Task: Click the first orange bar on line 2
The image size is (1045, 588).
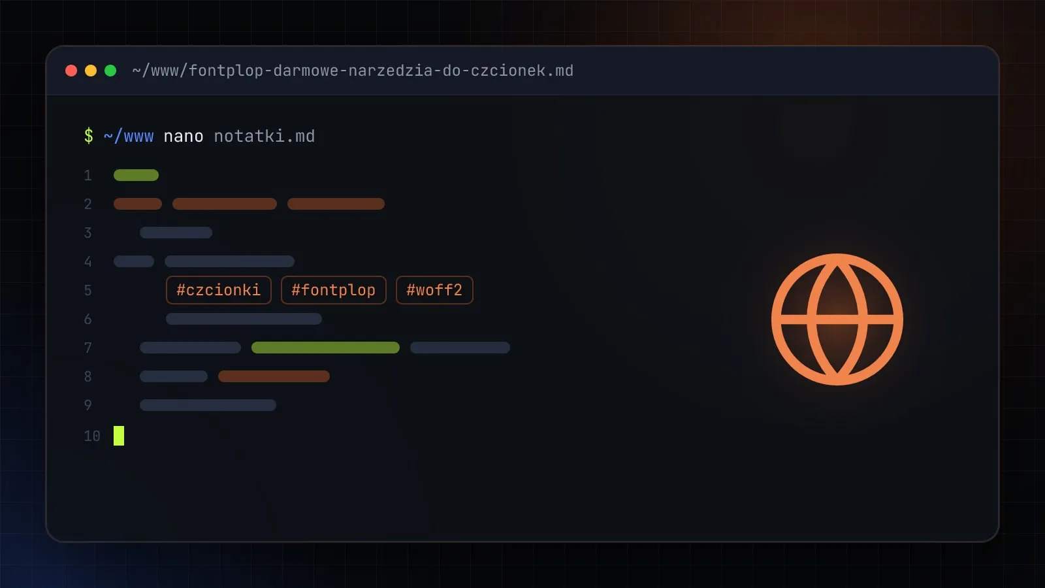Action: pyautogui.click(x=138, y=204)
